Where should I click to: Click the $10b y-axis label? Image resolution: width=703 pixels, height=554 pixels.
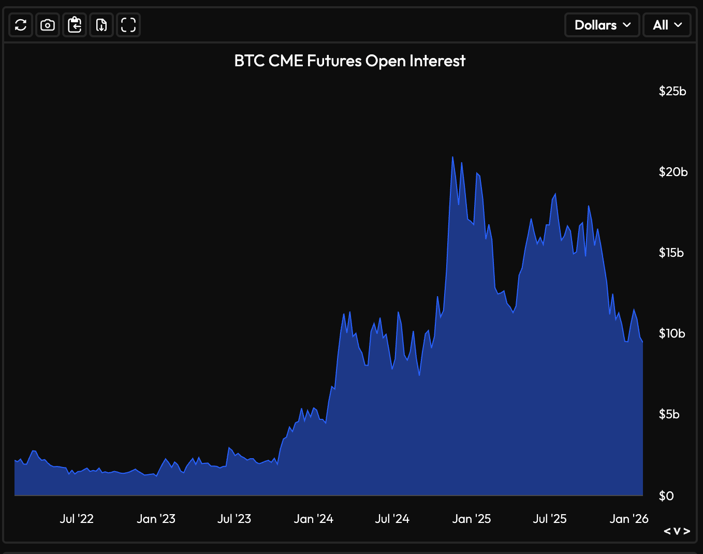(x=672, y=333)
